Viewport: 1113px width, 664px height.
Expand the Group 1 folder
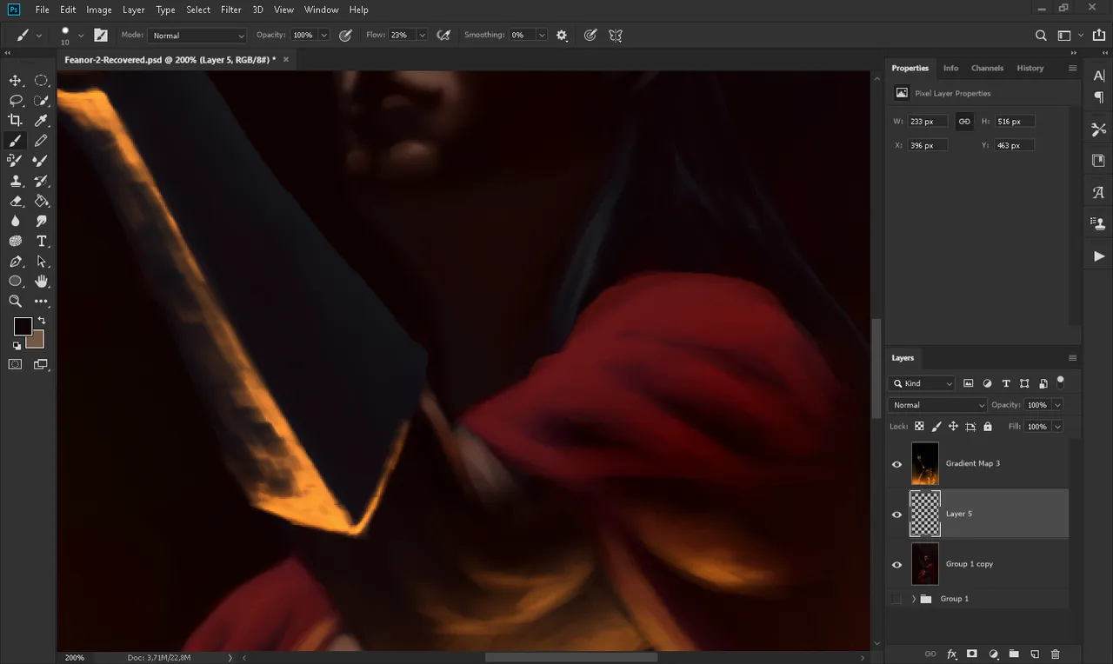point(913,599)
